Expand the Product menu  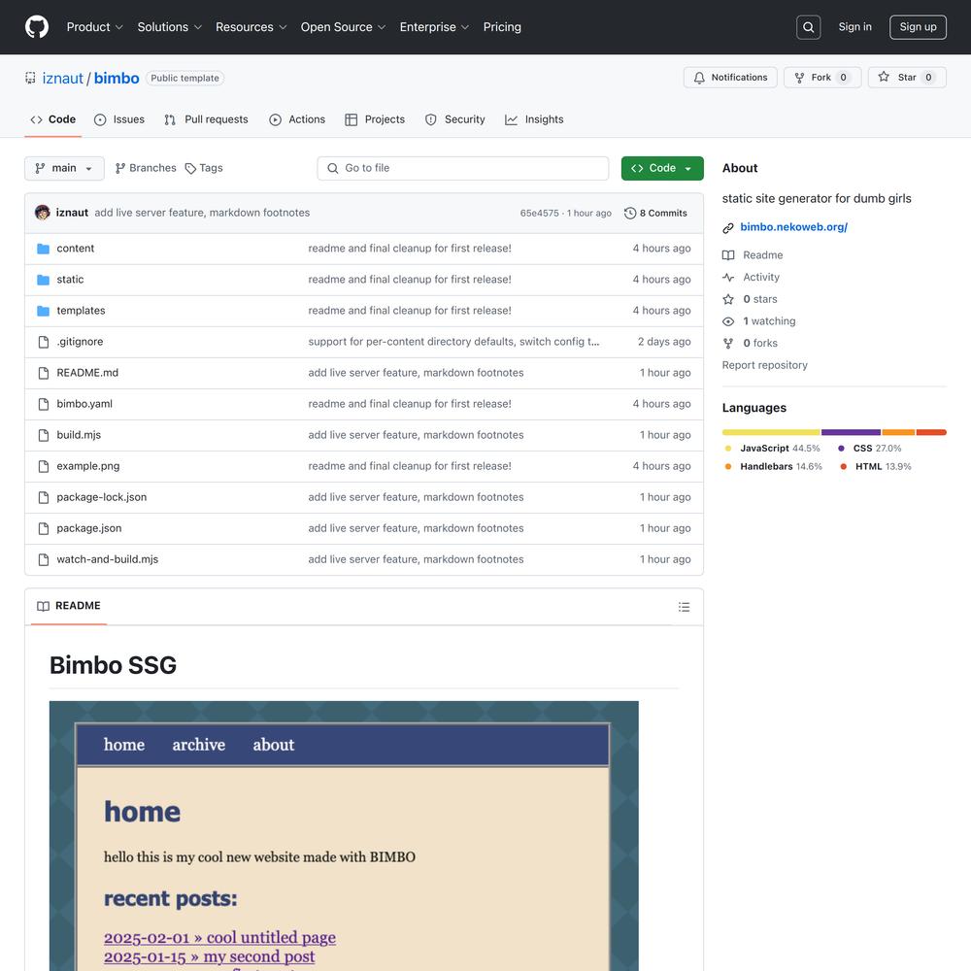[95, 27]
